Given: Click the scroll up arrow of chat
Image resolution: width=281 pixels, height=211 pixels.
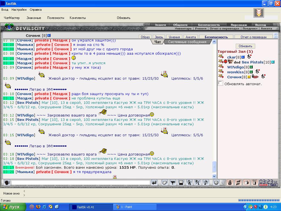Looking at the screenshot, I should (214, 42).
